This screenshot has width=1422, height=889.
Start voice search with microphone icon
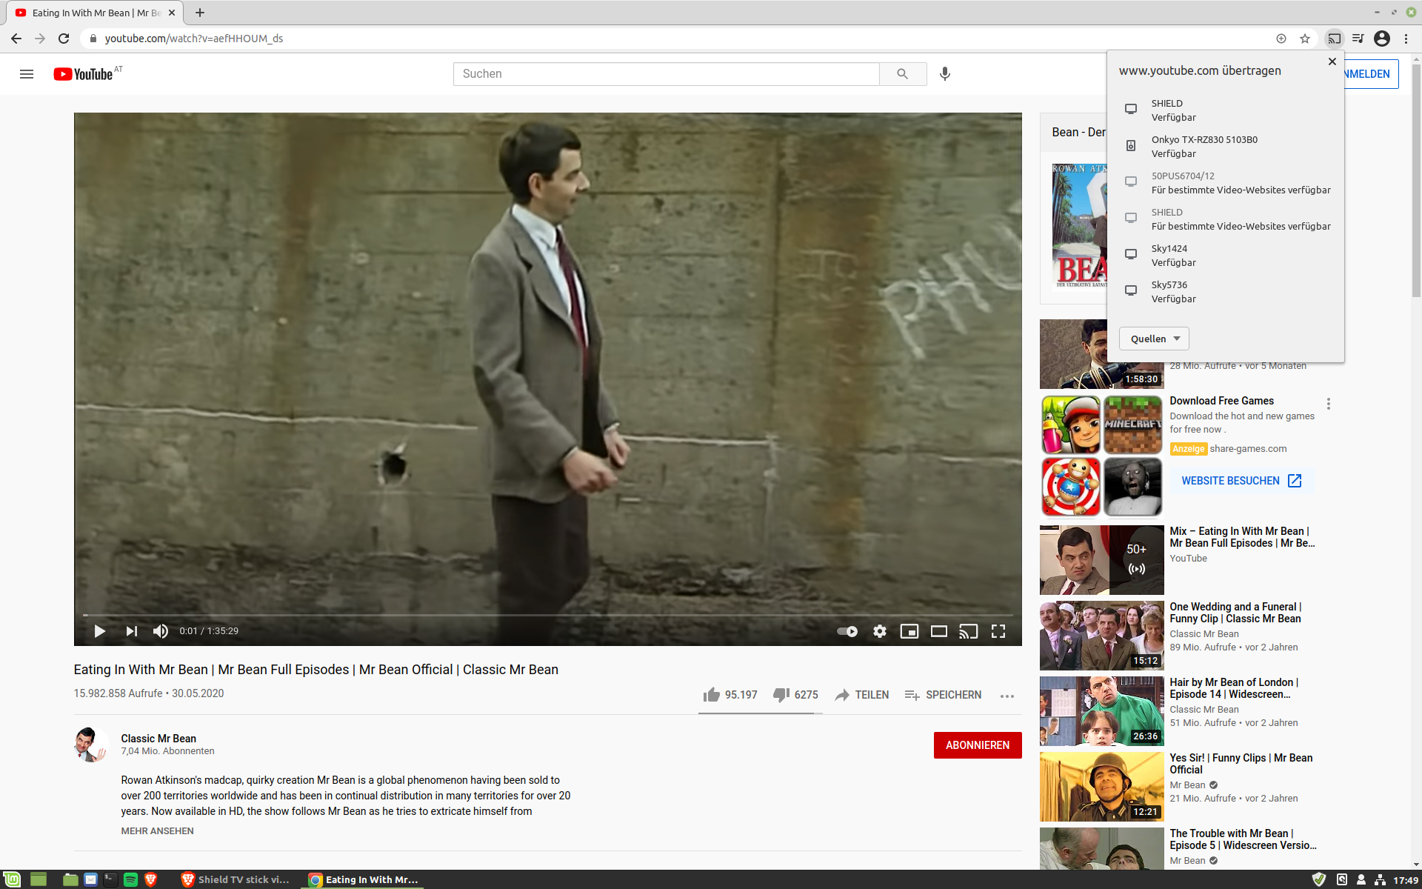click(x=945, y=74)
